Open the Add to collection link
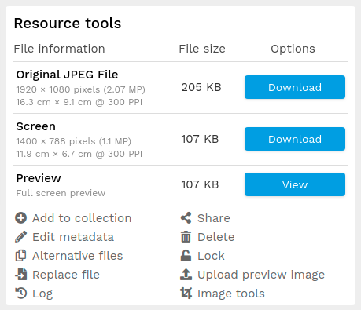Screen dimensions: 361x310 pyautogui.click(x=82, y=218)
